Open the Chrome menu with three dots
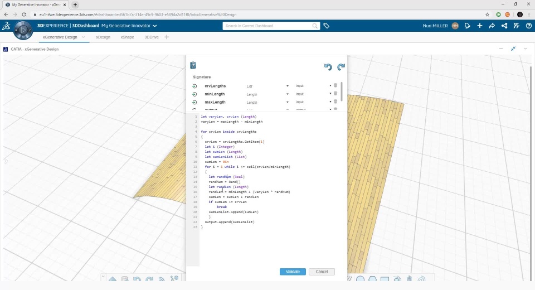 [529, 14]
